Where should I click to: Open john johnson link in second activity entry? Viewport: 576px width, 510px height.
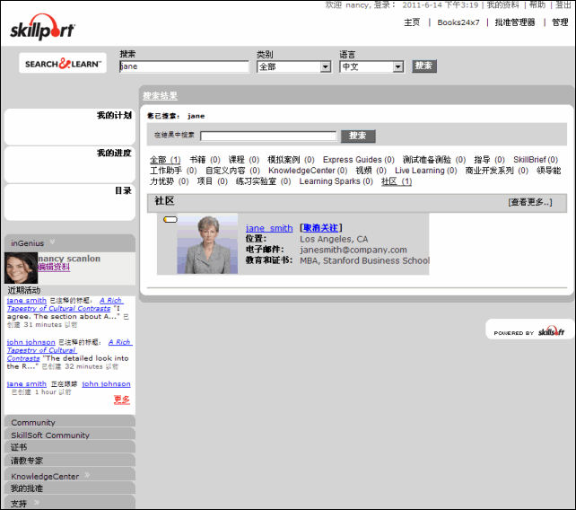point(31,342)
